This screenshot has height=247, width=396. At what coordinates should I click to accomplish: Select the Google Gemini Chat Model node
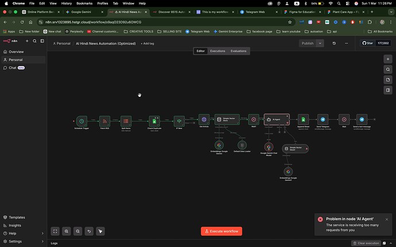pyautogui.click(x=268, y=147)
